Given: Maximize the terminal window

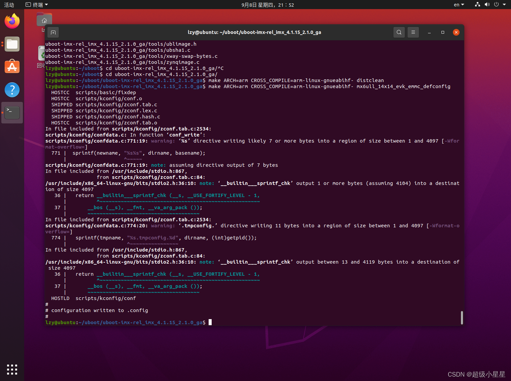Looking at the screenshot, I should click(x=443, y=32).
